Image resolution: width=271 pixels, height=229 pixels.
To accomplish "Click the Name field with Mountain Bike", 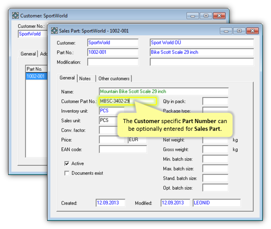I will (x=164, y=91).
